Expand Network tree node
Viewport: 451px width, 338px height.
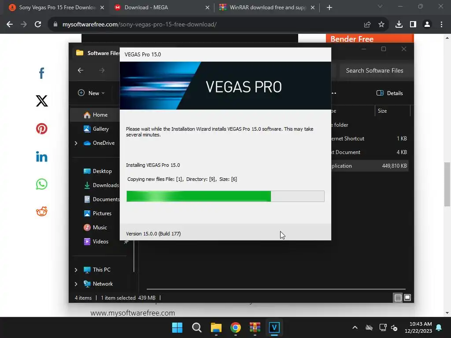pyautogui.click(x=76, y=284)
